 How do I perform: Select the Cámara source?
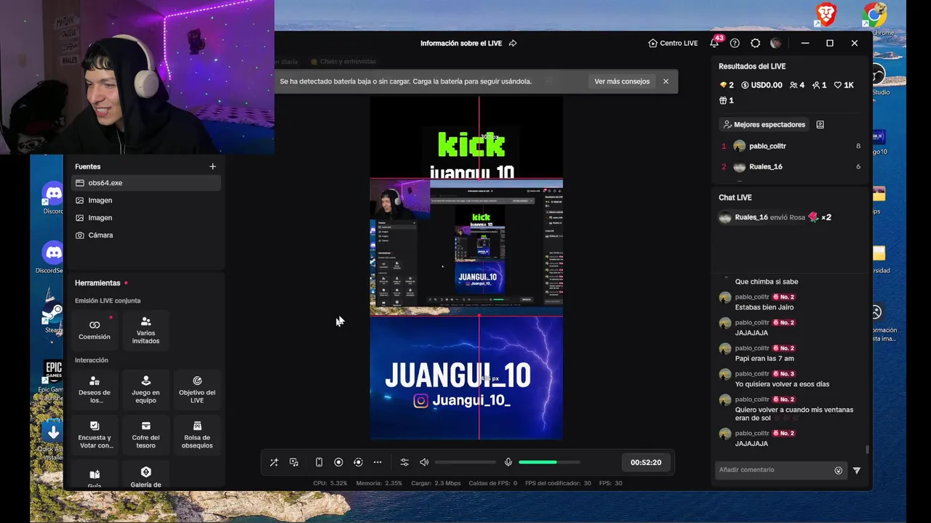tap(146, 235)
